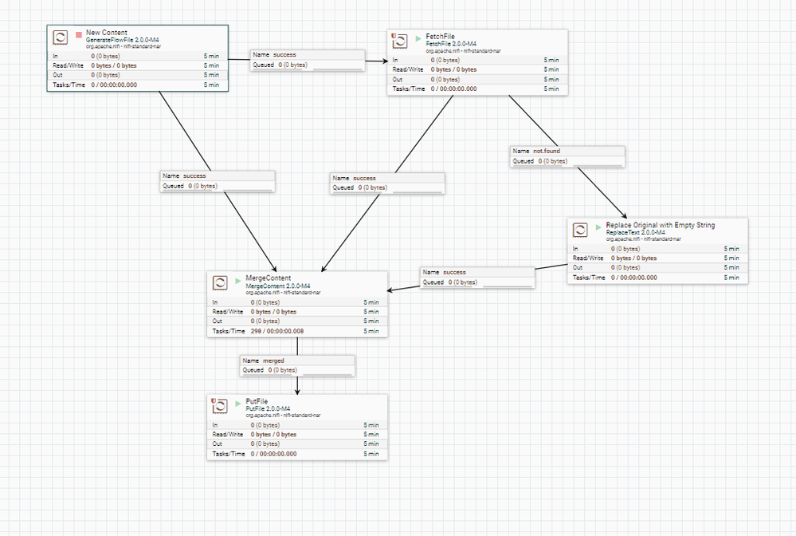Click the Out row of New Content
796x536 pixels.
(138, 75)
